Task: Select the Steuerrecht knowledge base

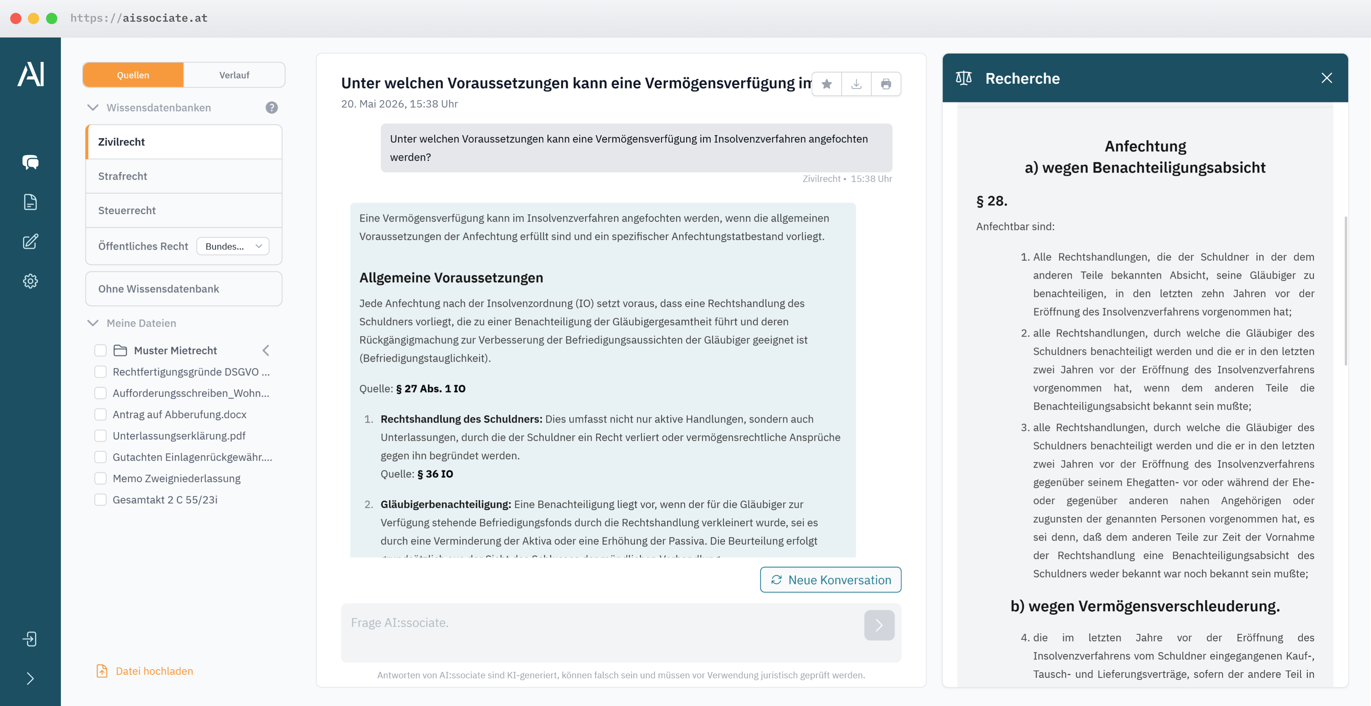Action: [x=184, y=210]
